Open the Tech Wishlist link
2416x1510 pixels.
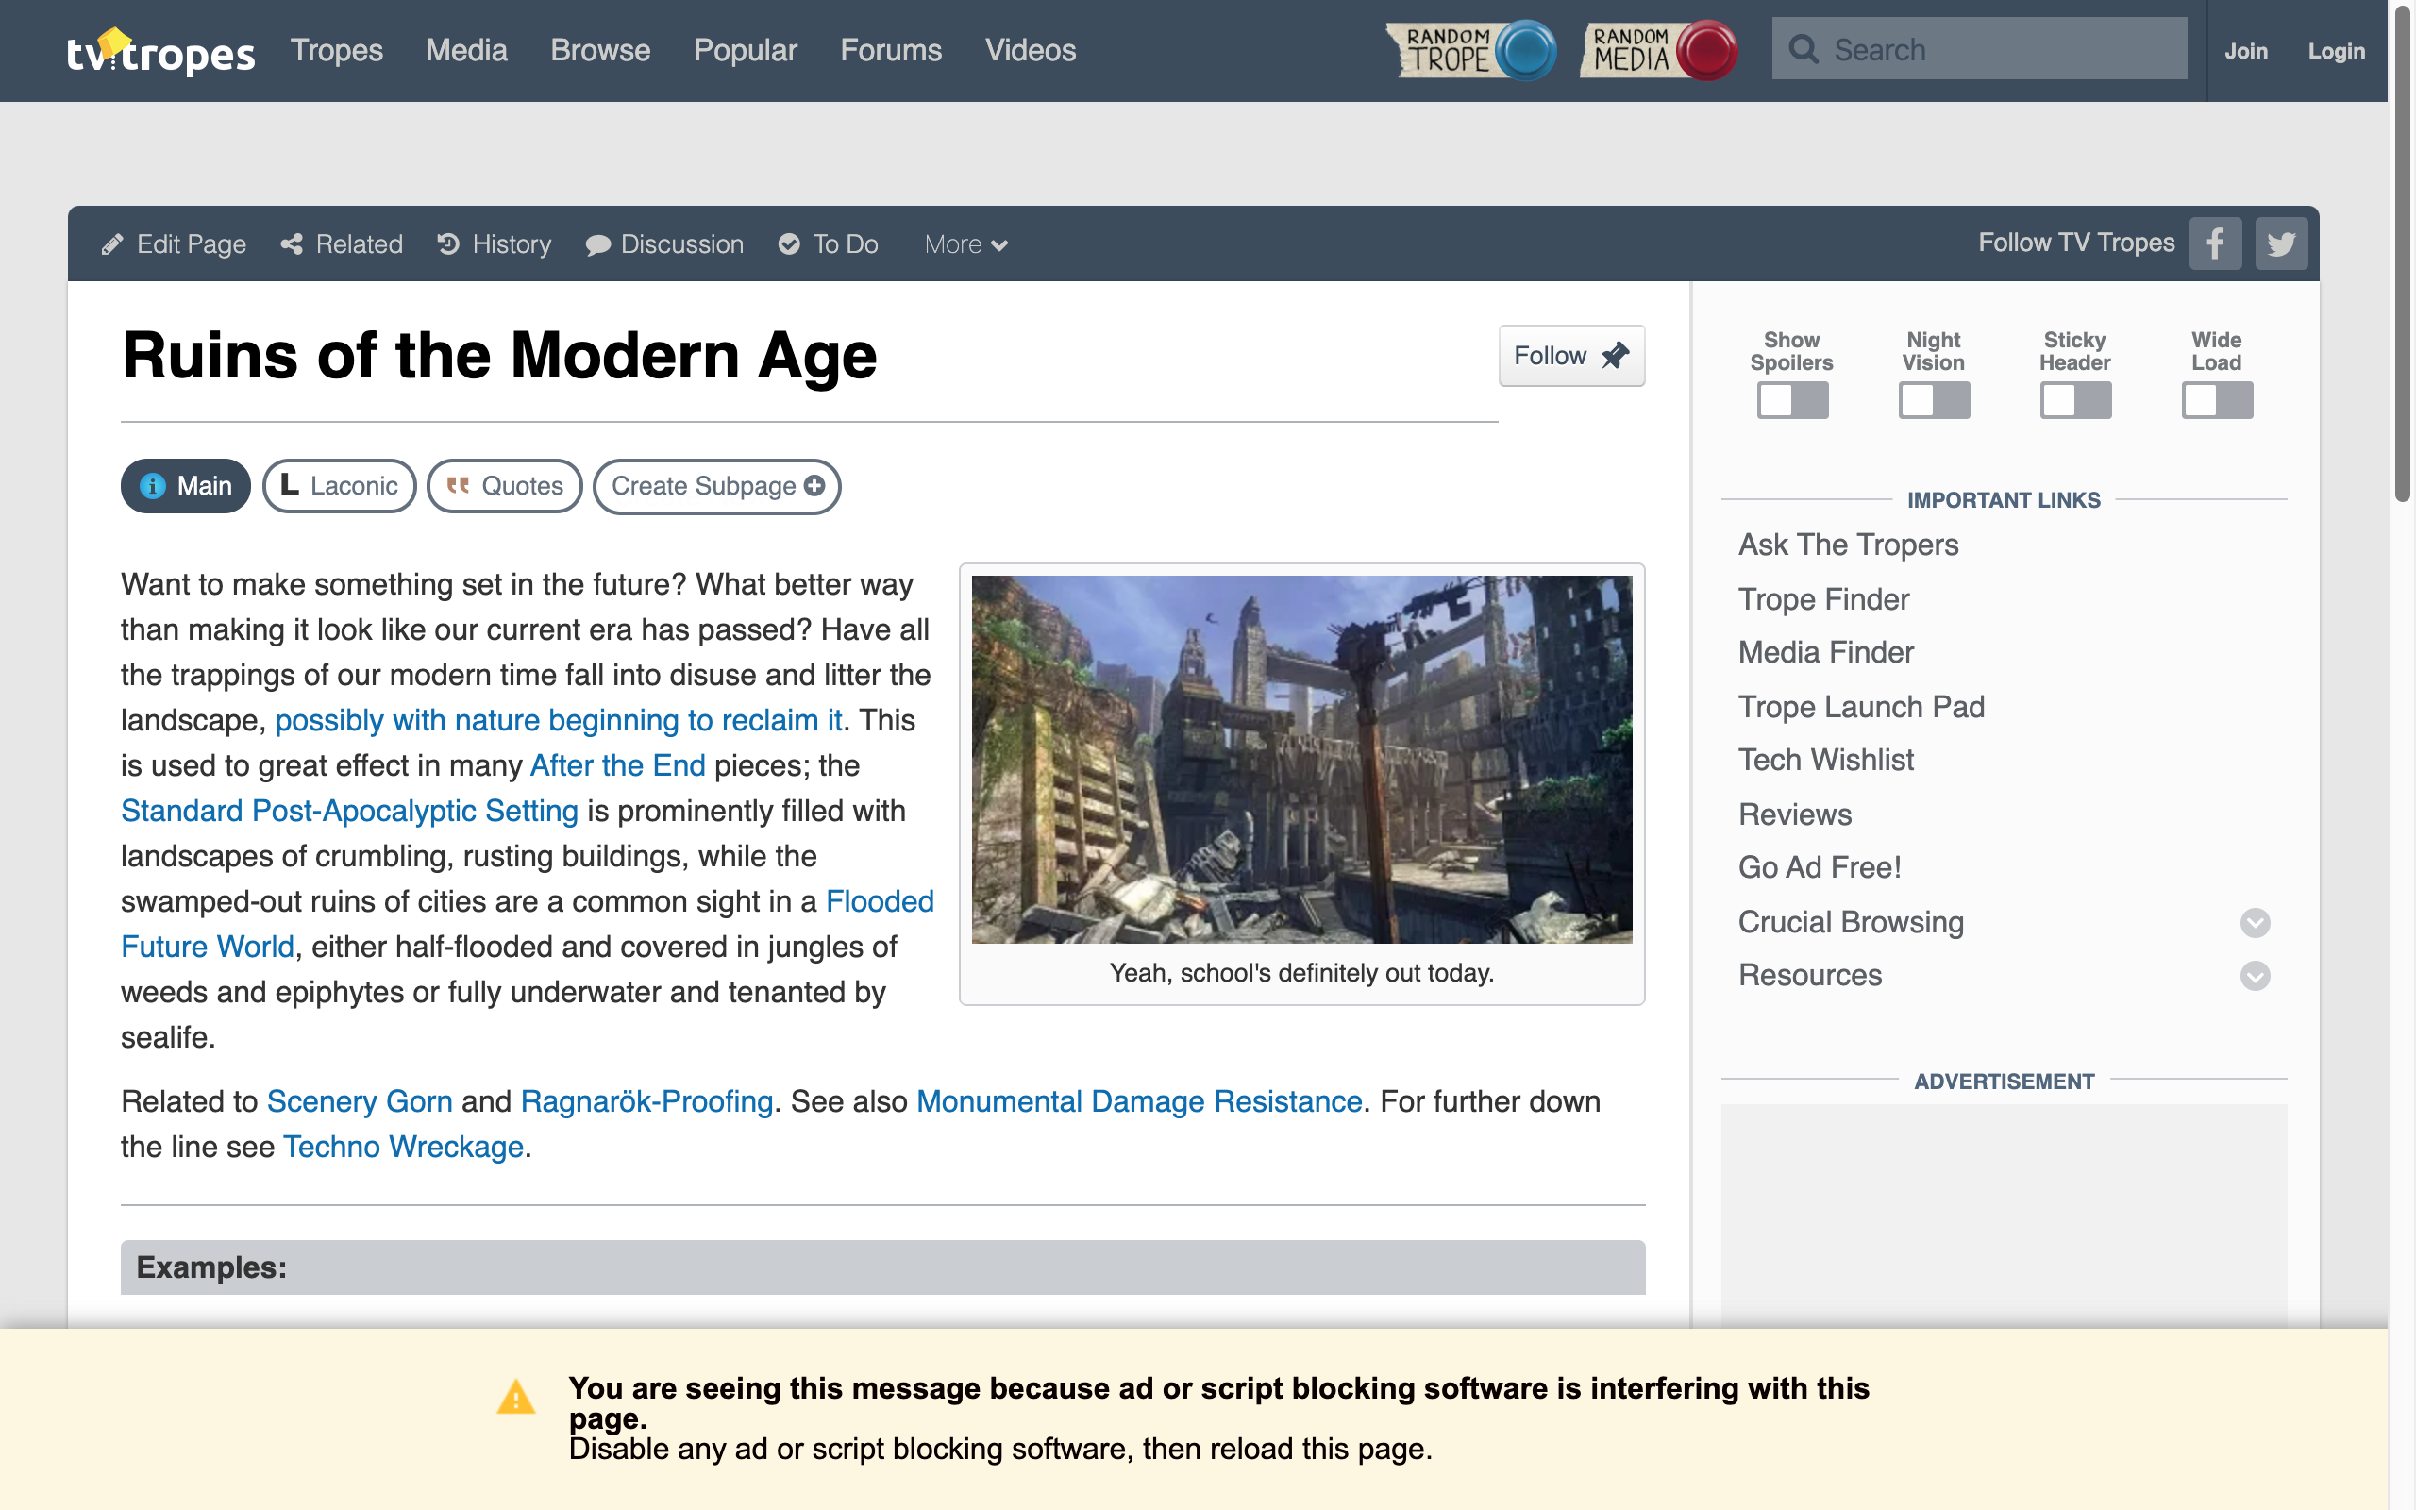tap(1826, 760)
